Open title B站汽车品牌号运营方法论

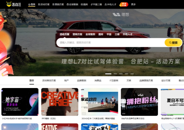point(133,119)
